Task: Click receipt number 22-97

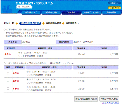Action: point(81,73)
